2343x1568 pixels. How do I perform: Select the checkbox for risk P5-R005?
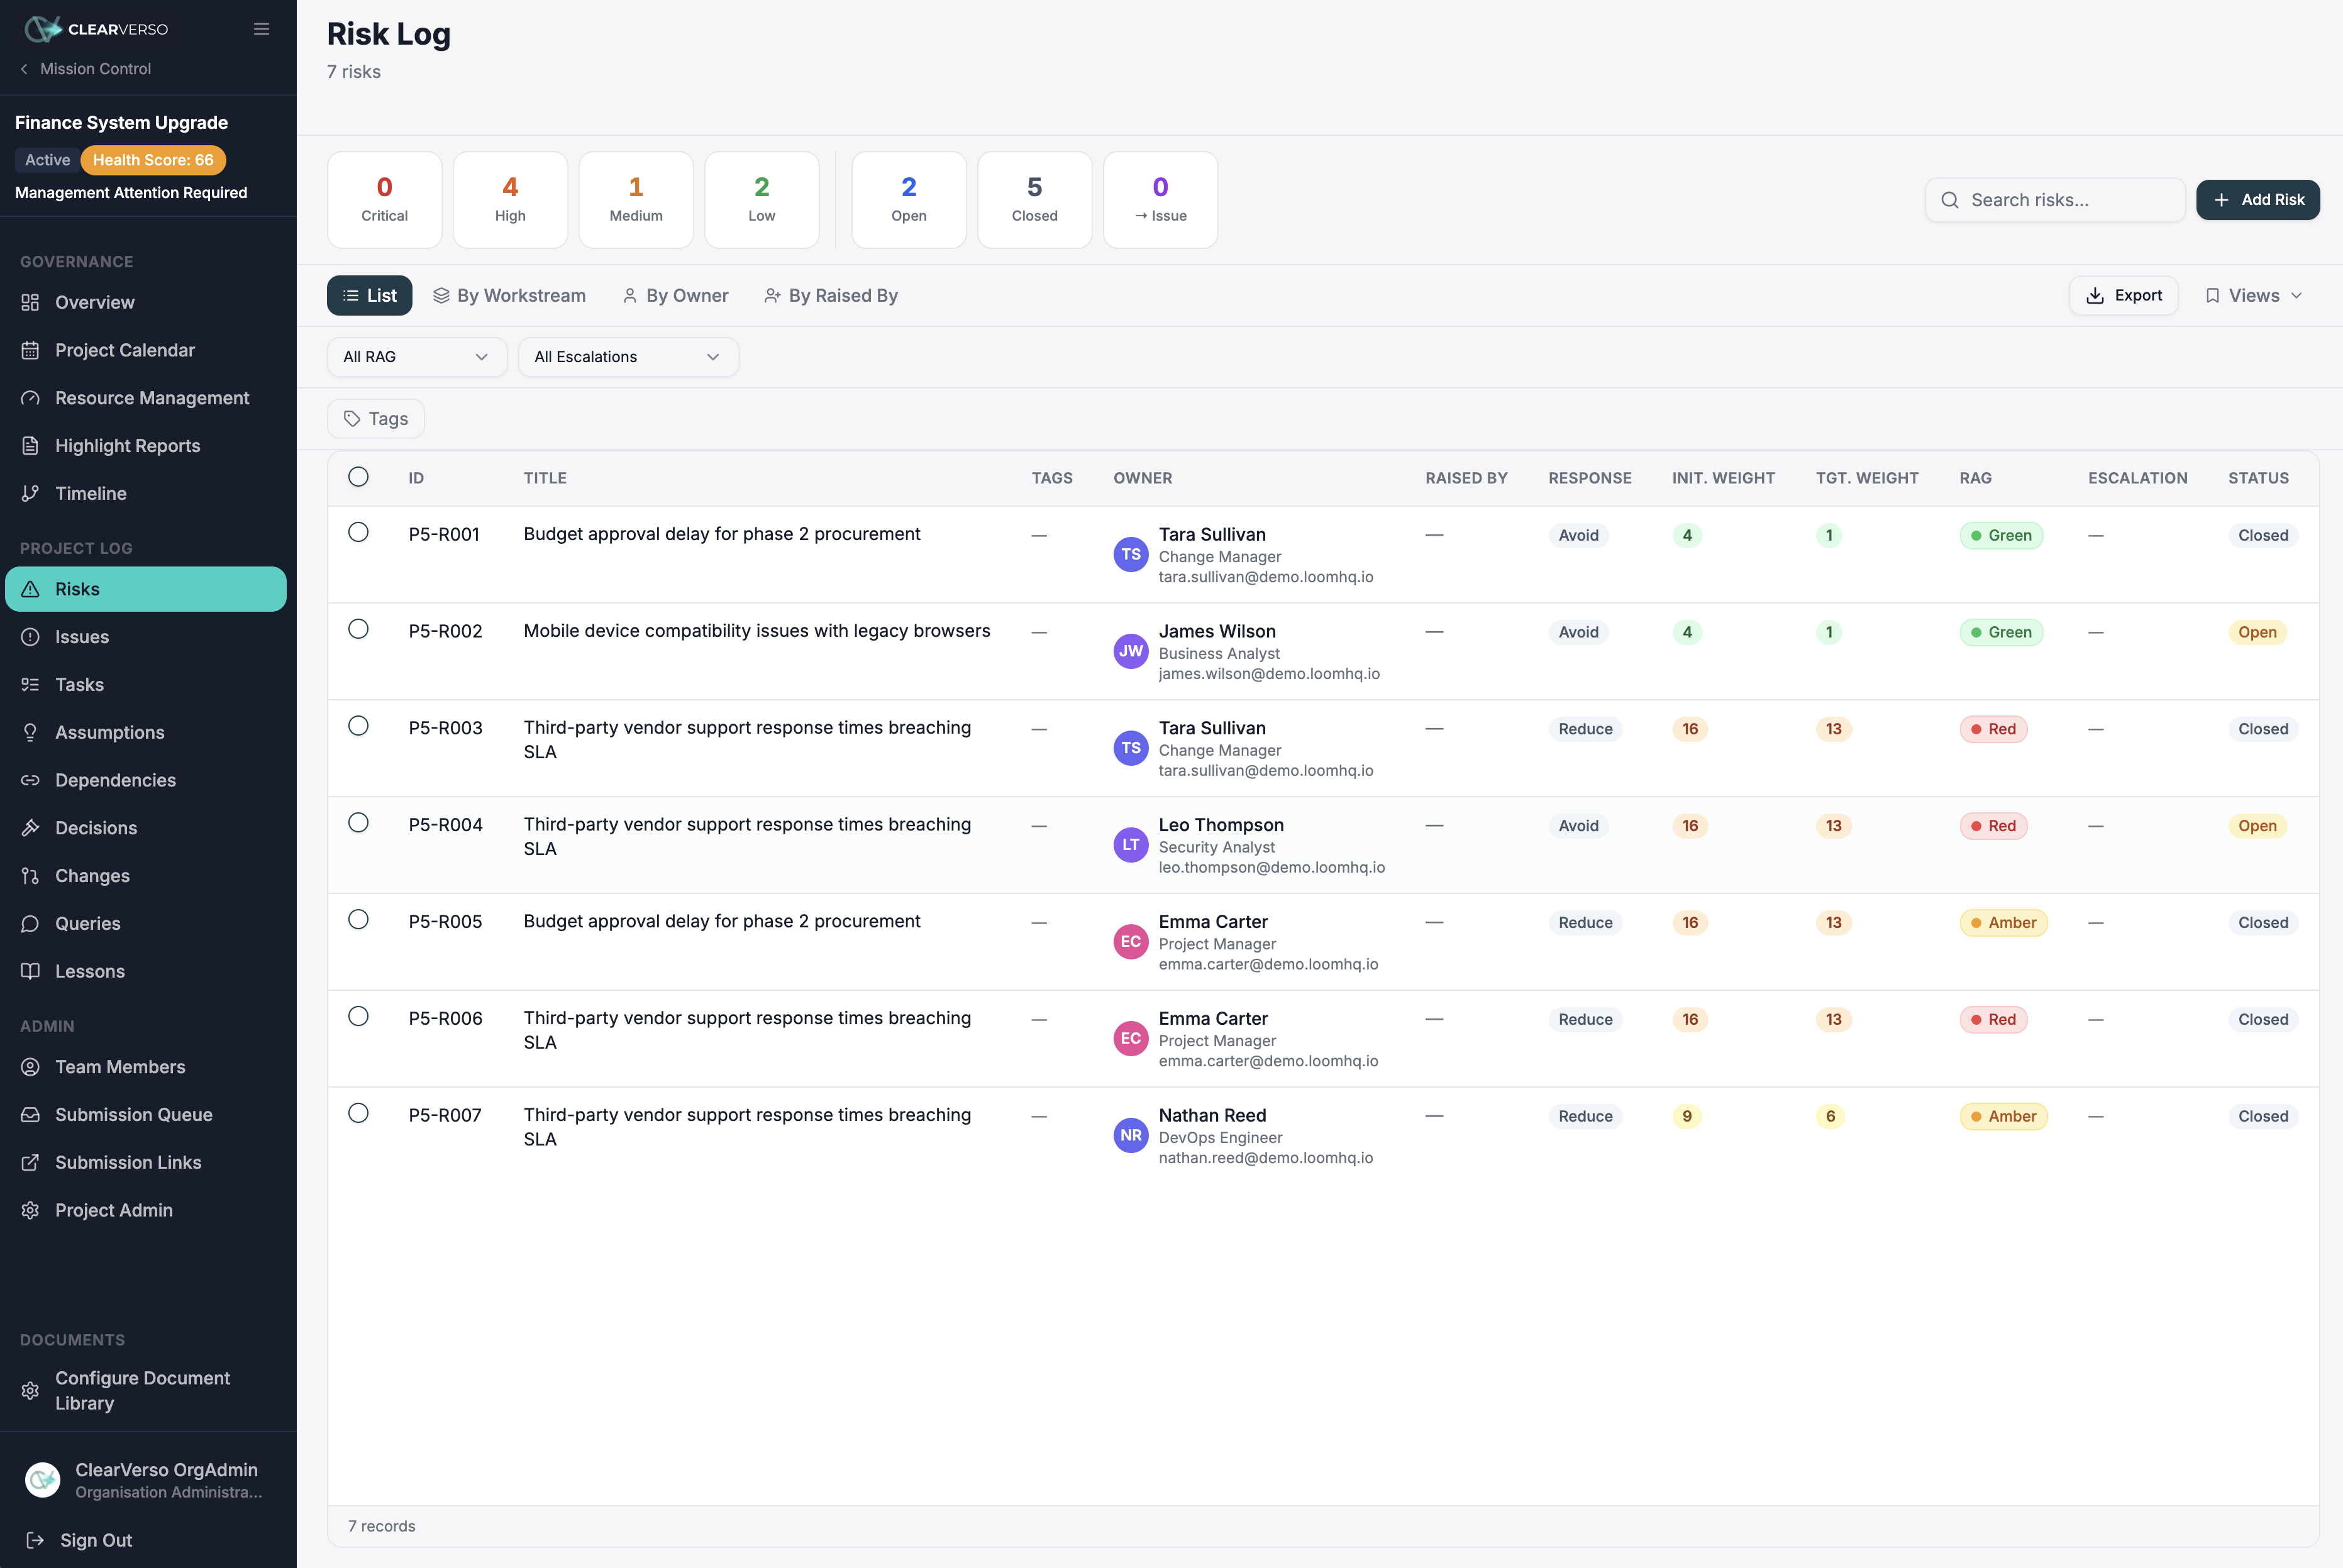(x=358, y=919)
